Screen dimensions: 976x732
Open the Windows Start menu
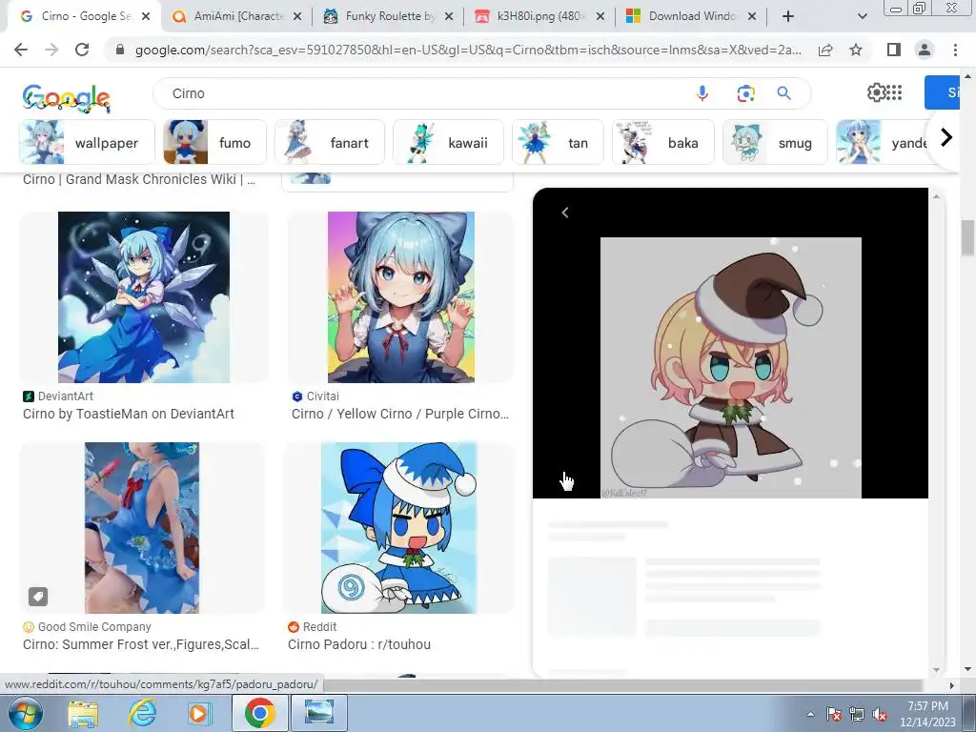pyautogui.click(x=25, y=713)
